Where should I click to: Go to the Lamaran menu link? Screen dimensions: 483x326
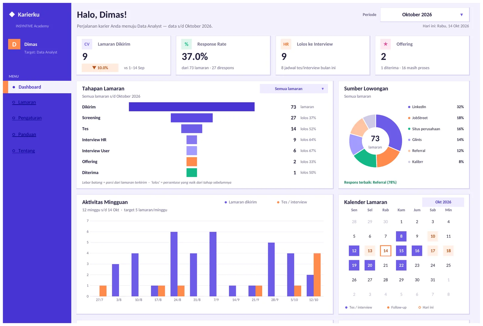tap(24, 102)
